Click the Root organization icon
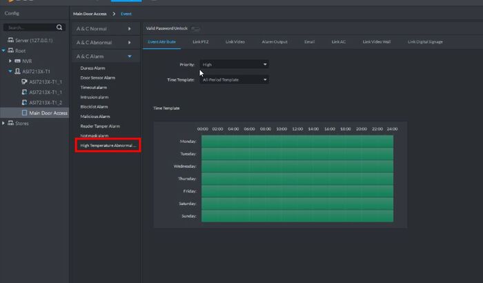Screen dimensions: 483x283 (11, 50)
